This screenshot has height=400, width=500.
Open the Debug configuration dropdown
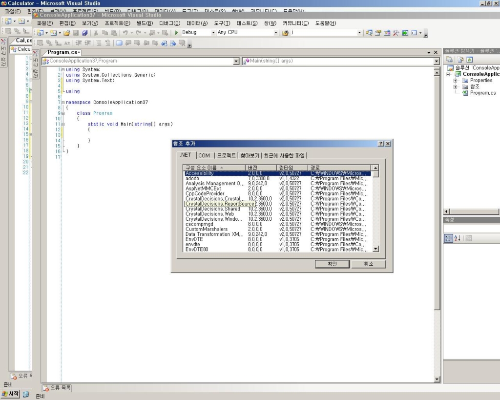click(x=213, y=33)
